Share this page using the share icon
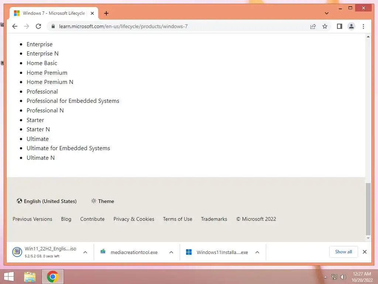378x284 pixels. pyautogui.click(x=313, y=26)
